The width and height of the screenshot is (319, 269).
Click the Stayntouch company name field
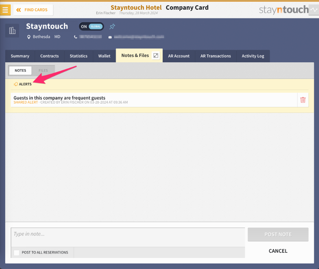47,26
